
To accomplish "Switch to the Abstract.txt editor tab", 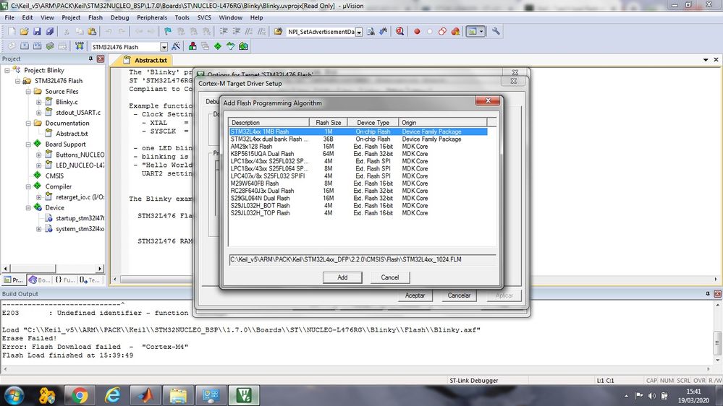I will tap(145, 60).
